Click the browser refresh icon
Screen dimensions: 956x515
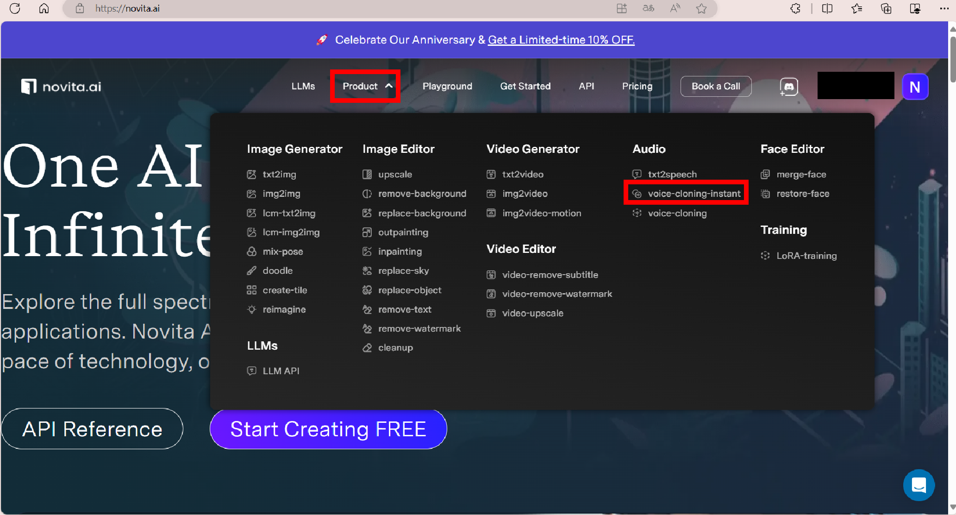[15, 8]
